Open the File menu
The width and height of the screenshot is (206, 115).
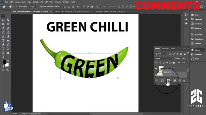click(x=6, y=2)
